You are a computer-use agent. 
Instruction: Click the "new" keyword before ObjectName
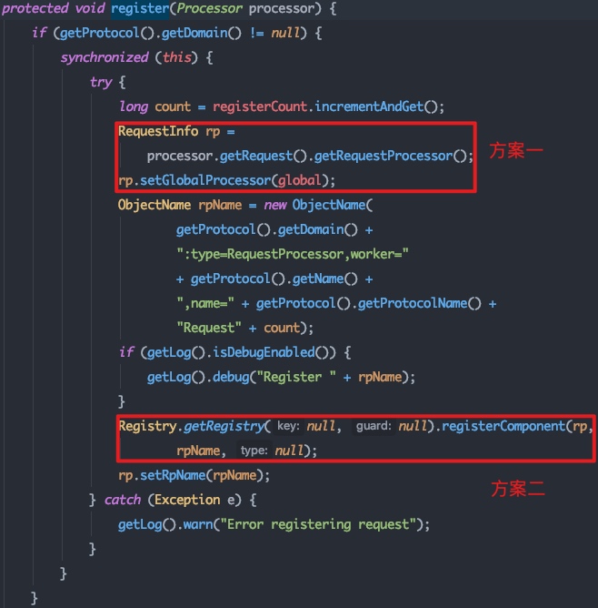(x=275, y=205)
